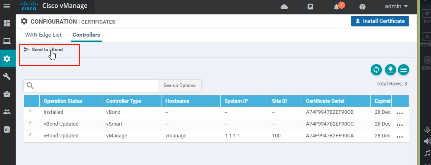
Task: Open more actions for vBond row
Action: pyautogui.click(x=400, y=113)
